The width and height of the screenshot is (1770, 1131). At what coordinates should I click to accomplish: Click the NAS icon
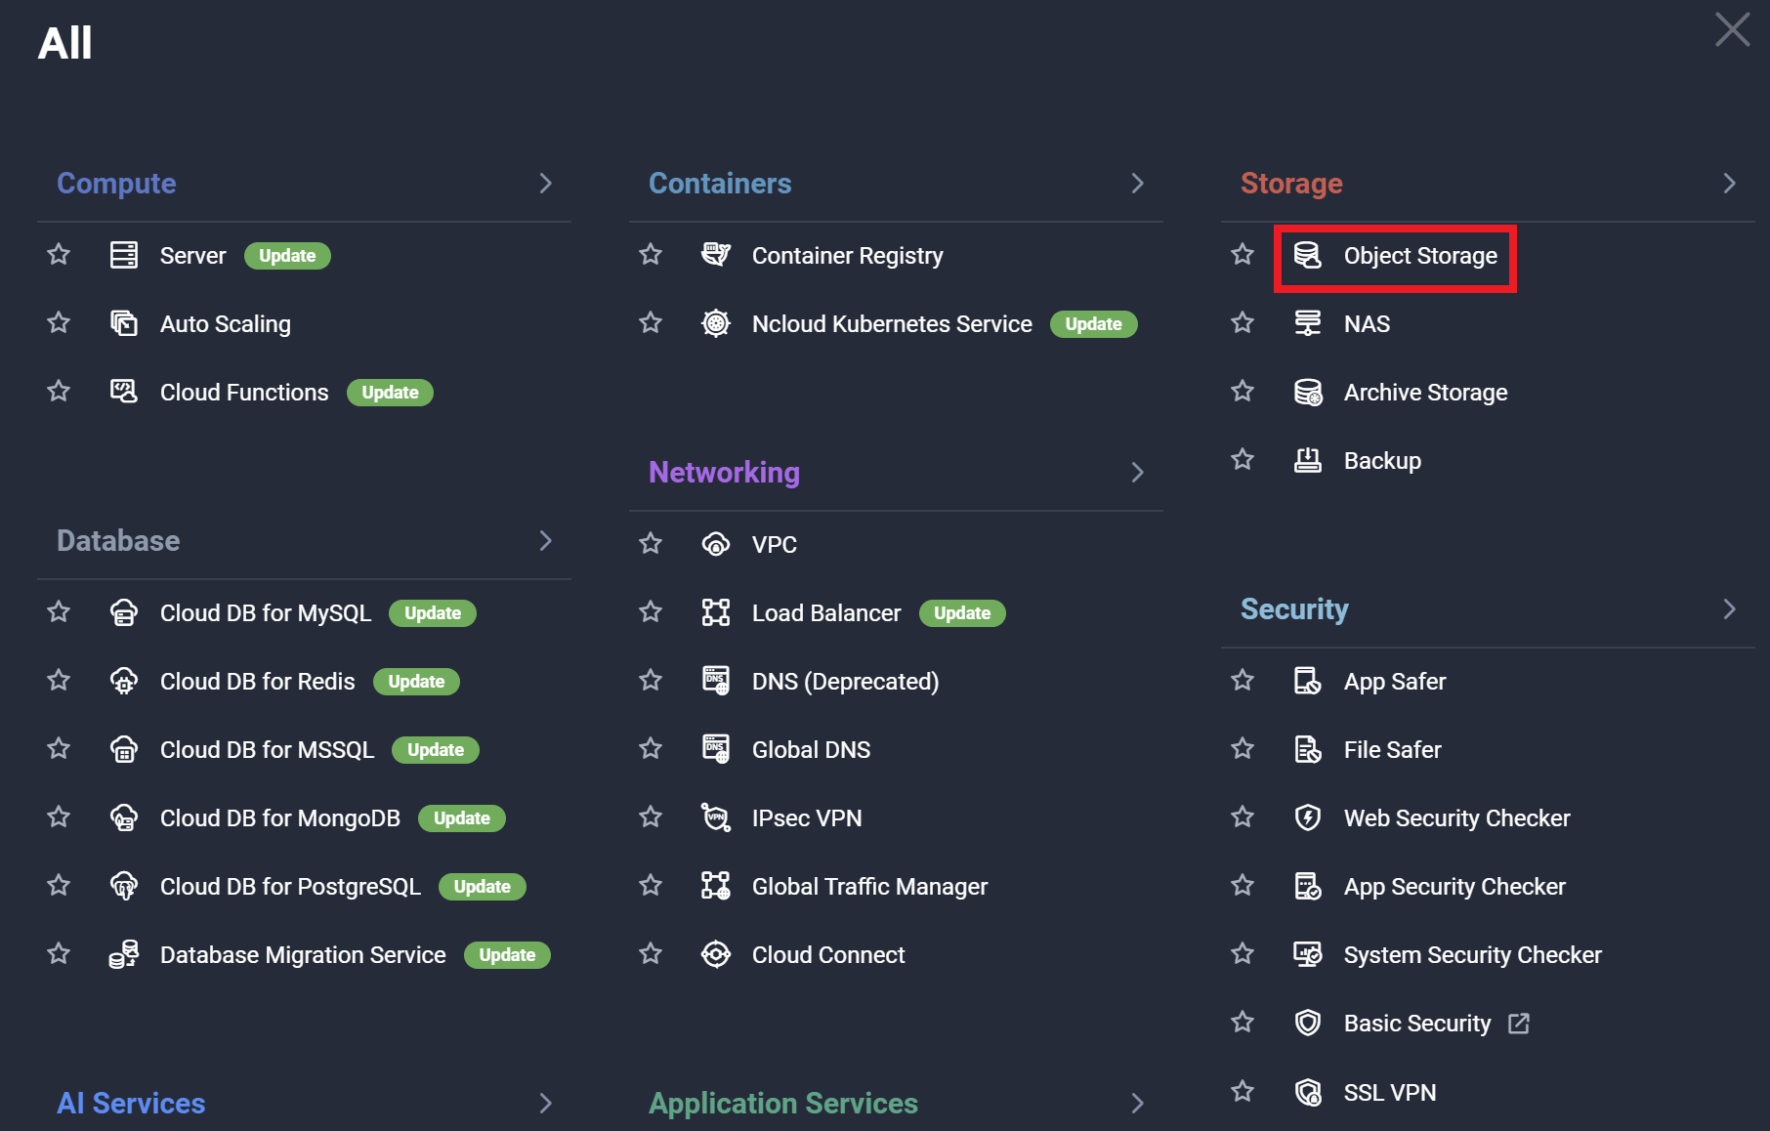tap(1308, 323)
